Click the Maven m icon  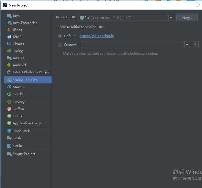tap(9, 87)
